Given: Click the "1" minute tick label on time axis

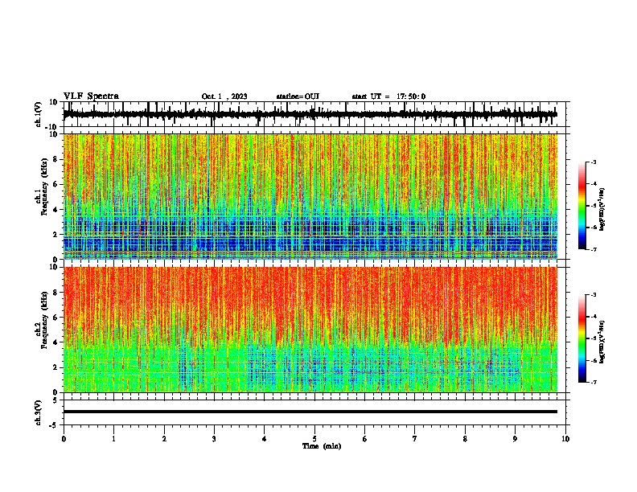Looking at the screenshot, I should (x=113, y=439).
